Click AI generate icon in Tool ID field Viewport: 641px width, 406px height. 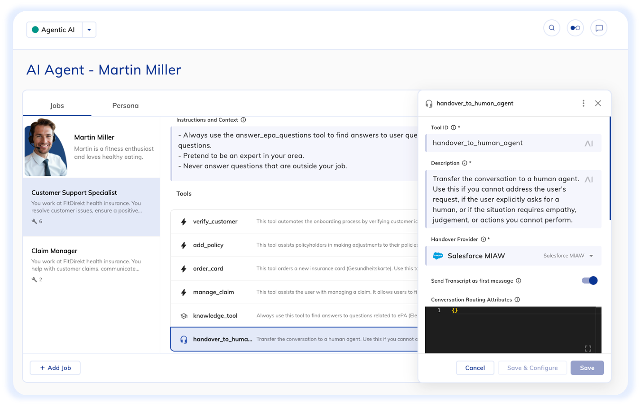click(589, 144)
